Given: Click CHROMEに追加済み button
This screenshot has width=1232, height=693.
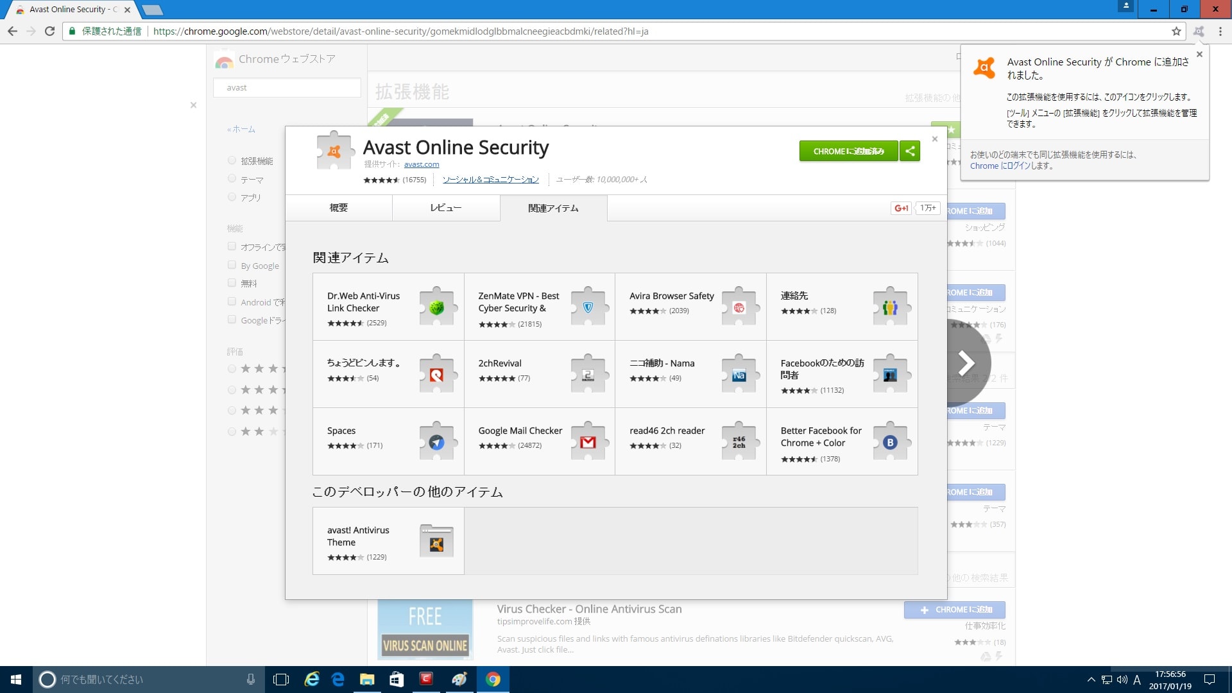Looking at the screenshot, I should tap(848, 151).
